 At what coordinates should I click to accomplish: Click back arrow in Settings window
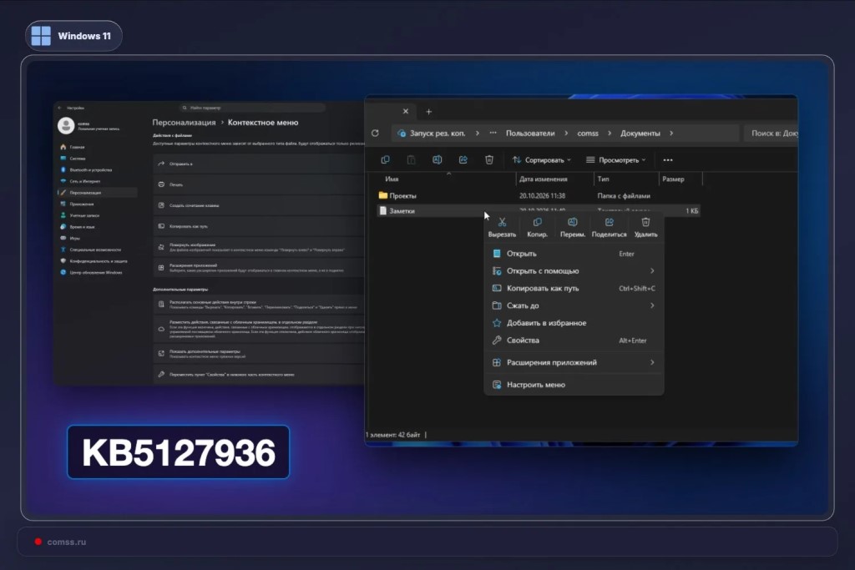60,108
